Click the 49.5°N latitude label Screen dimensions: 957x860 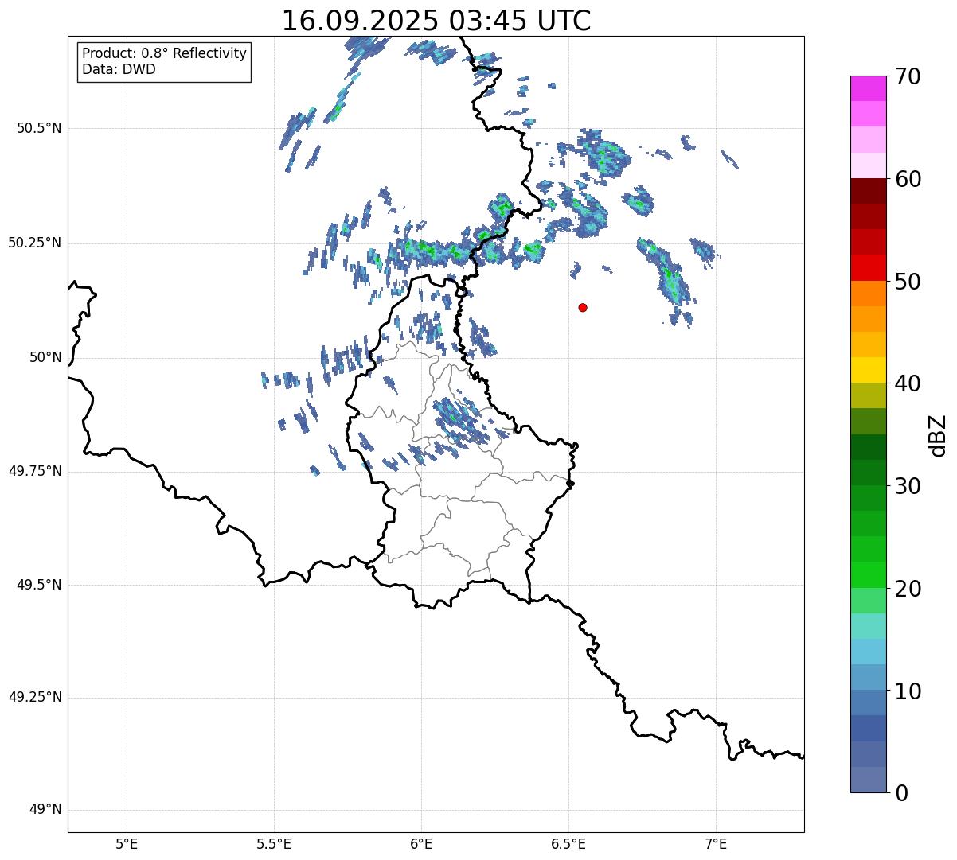coord(39,585)
